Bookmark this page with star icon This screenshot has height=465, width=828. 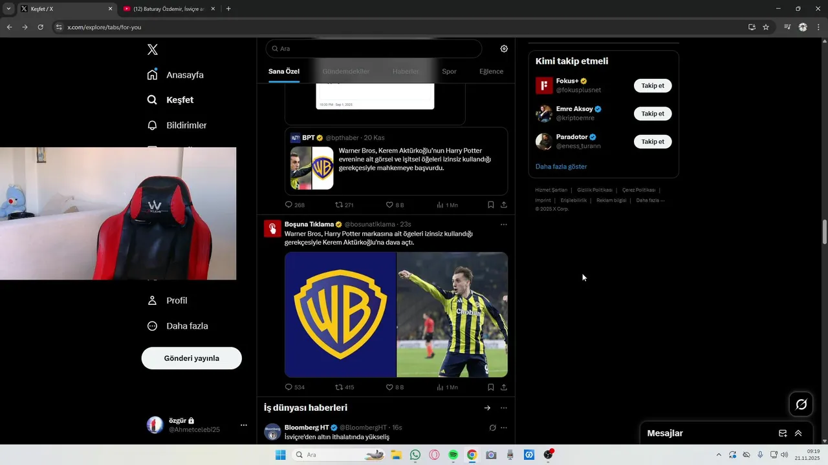(x=766, y=27)
